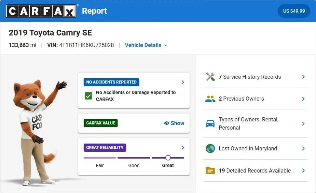Click the NO ACCIDENTS REPORTED blue badge

tap(111, 82)
